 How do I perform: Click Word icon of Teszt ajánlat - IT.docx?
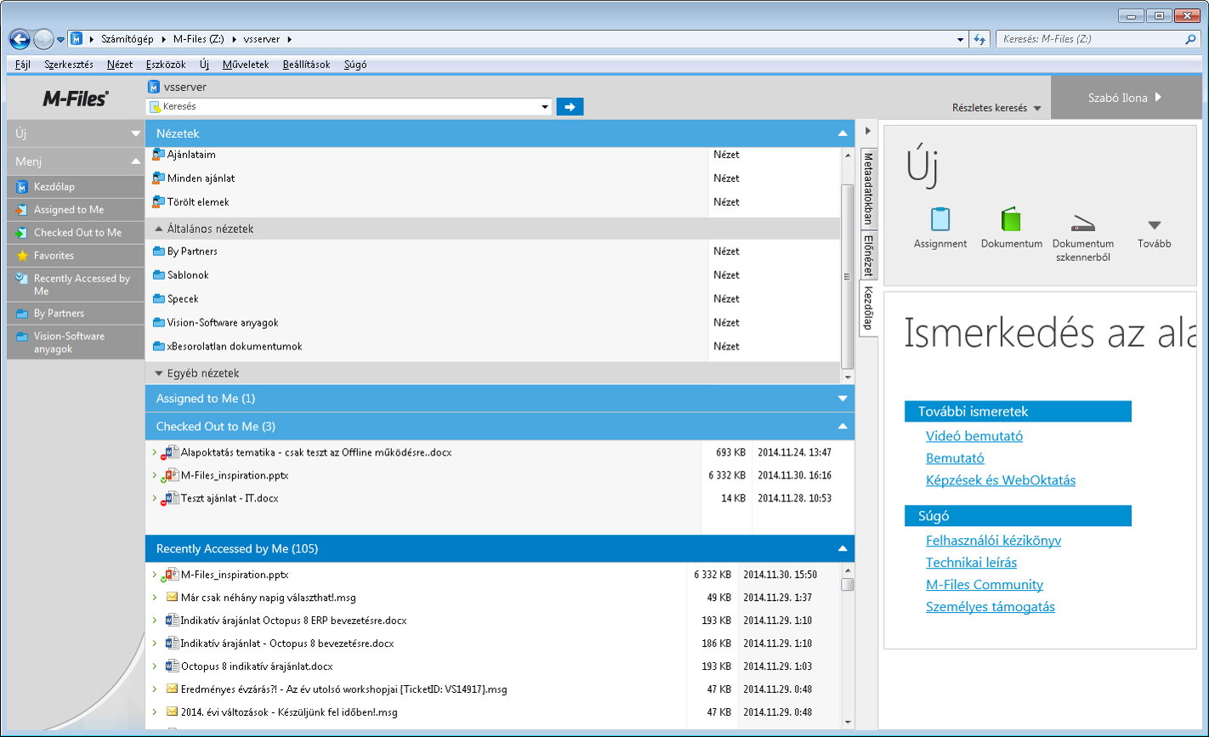pos(170,499)
